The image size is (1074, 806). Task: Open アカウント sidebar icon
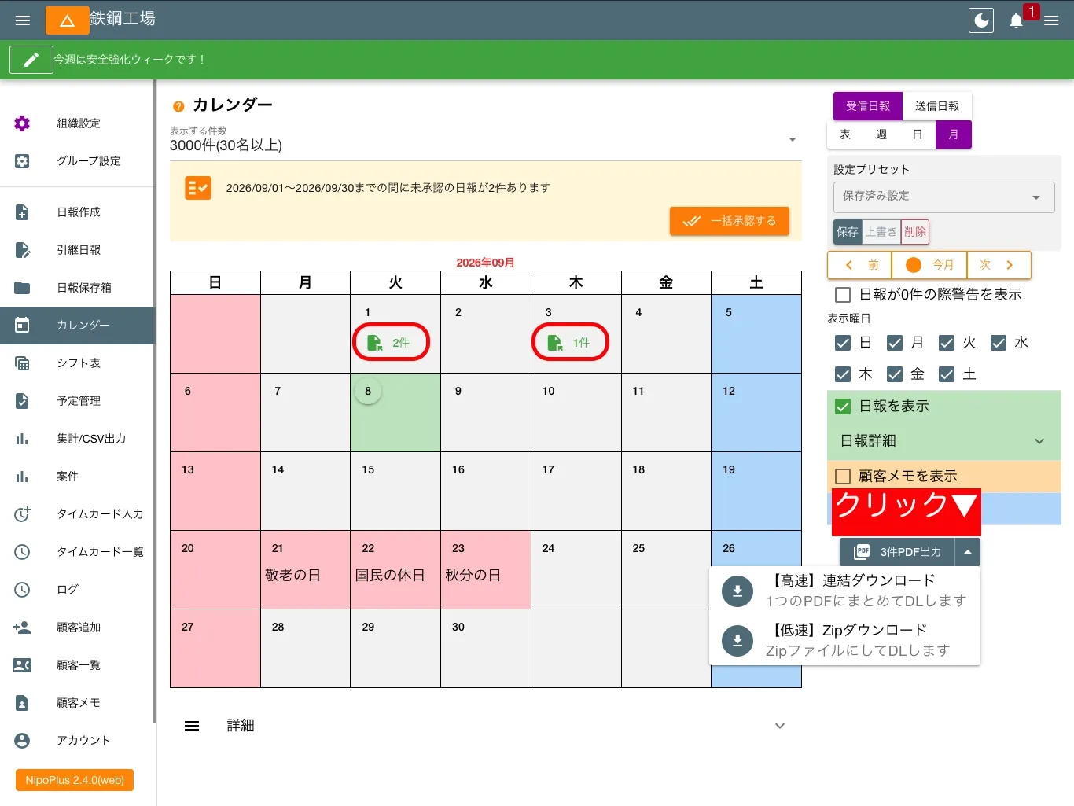tap(22, 741)
